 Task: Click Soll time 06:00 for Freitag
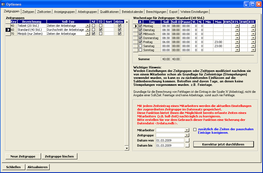166,42
